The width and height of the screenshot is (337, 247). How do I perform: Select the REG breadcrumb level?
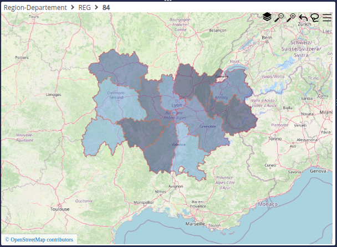85,7
